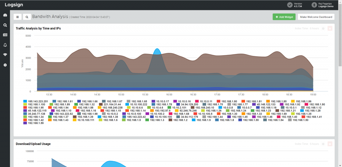Toggle series 34.94.129.200 in legend

[x=187, y=104]
